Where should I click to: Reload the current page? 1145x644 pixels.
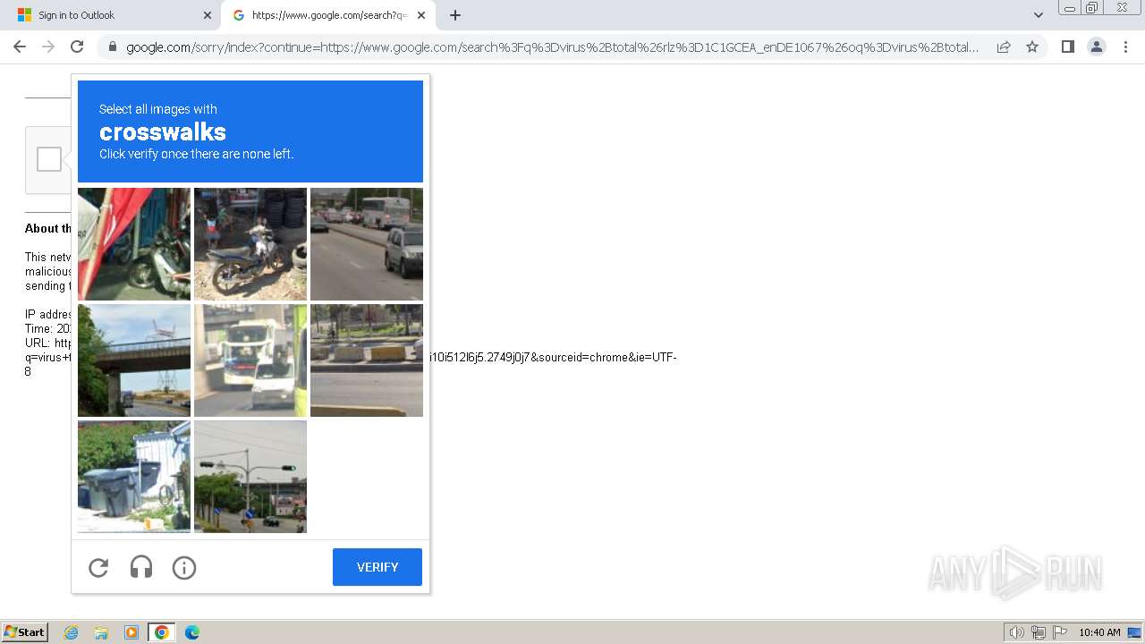click(x=77, y=47)
